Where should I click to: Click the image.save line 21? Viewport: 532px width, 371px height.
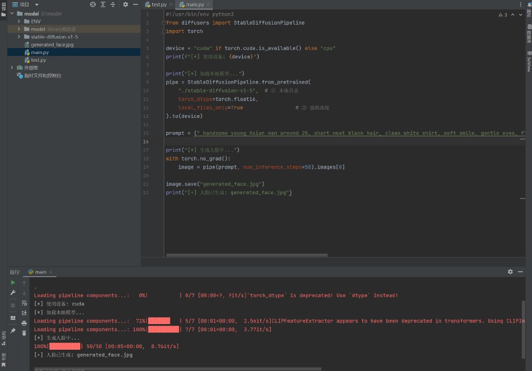(215, 184)
